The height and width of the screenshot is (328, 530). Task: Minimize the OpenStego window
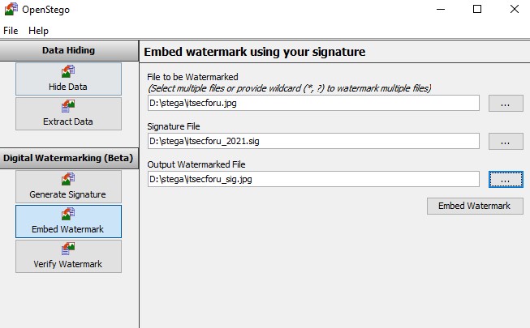[440, 10]
